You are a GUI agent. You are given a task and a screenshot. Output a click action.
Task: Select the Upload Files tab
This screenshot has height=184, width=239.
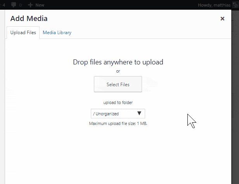(x=23, y=33)
